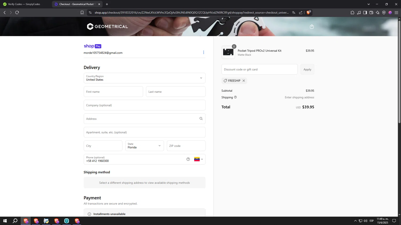401x225 pixels.
Task: Open the Leo AI sparkle icon
Action: coord(377,13)
